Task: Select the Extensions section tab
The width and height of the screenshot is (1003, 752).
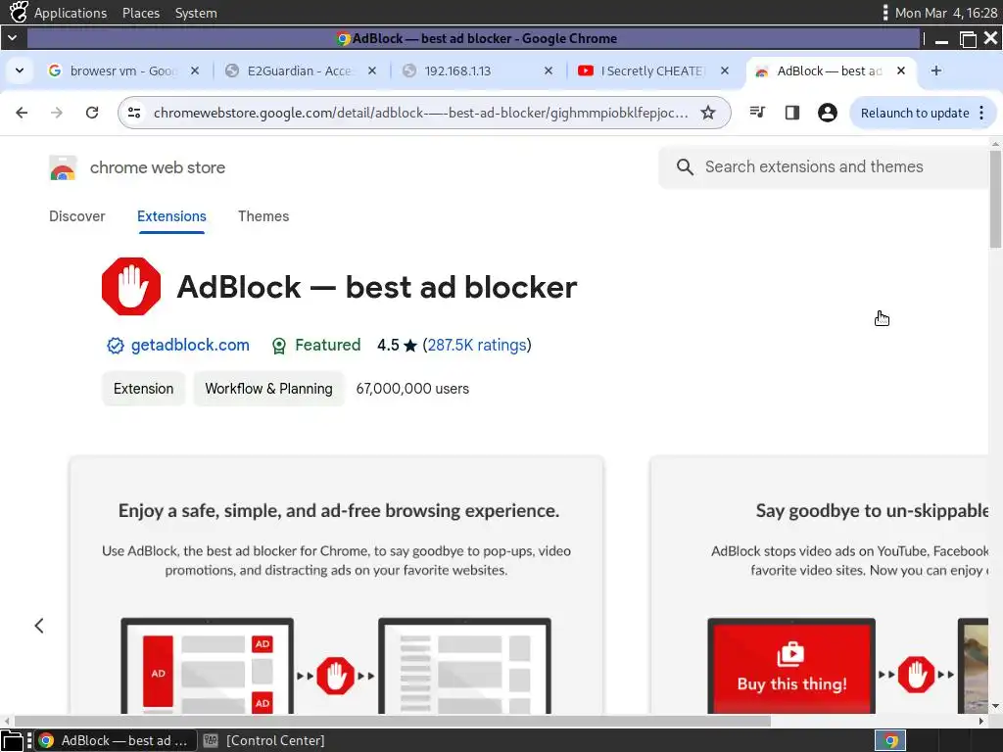Action: (171, 216)
